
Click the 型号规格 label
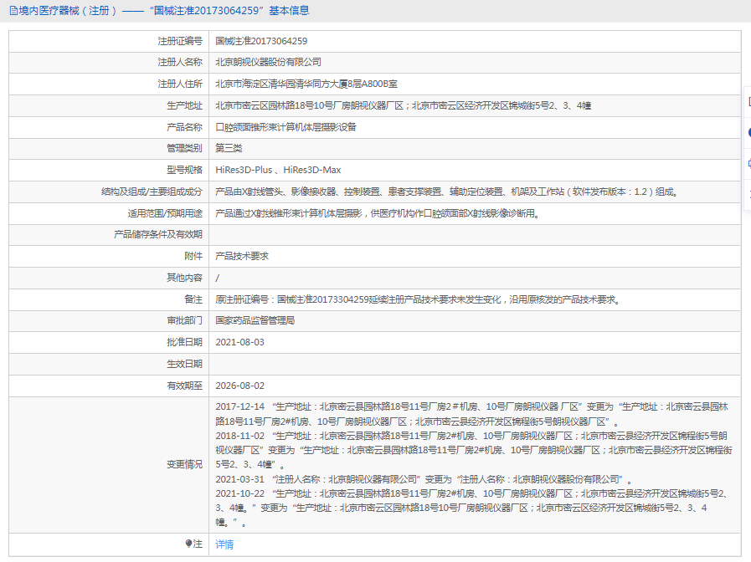coord(184,170)
